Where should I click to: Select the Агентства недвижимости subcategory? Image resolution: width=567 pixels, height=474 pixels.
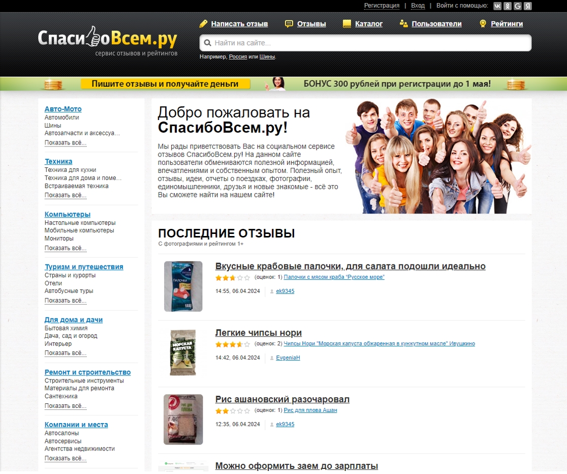(80, 449)
